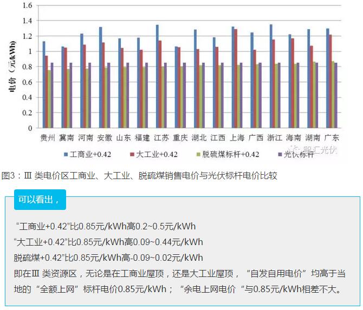Viewport: 363px width, 310px height.
Task: Click the 广东 x-axis label
Action: 332,138
